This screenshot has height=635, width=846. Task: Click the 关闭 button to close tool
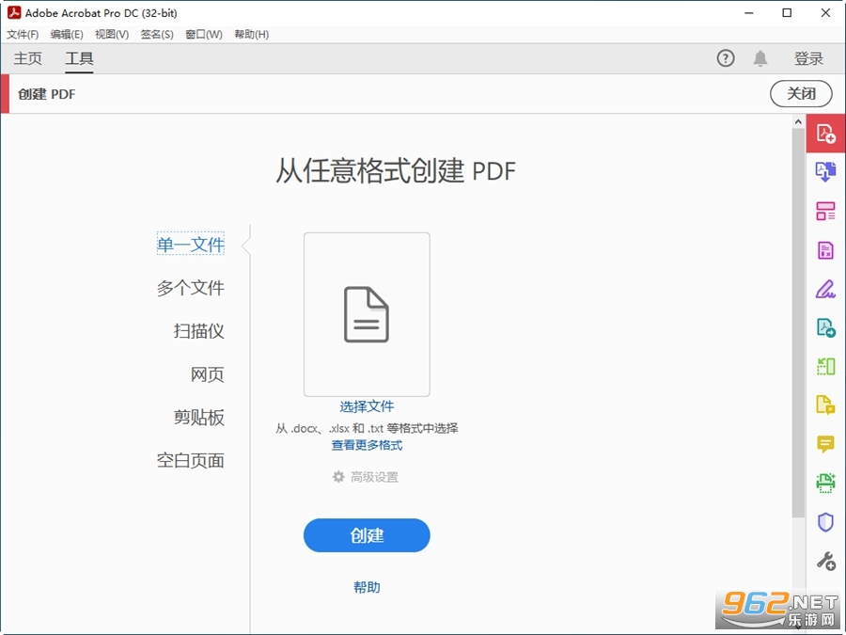[801, 94]
